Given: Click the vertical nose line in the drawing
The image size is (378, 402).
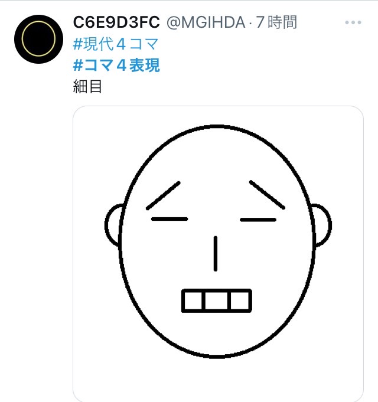Looking at the screenshot, I should pyautogui.click(x=216, y=254).
